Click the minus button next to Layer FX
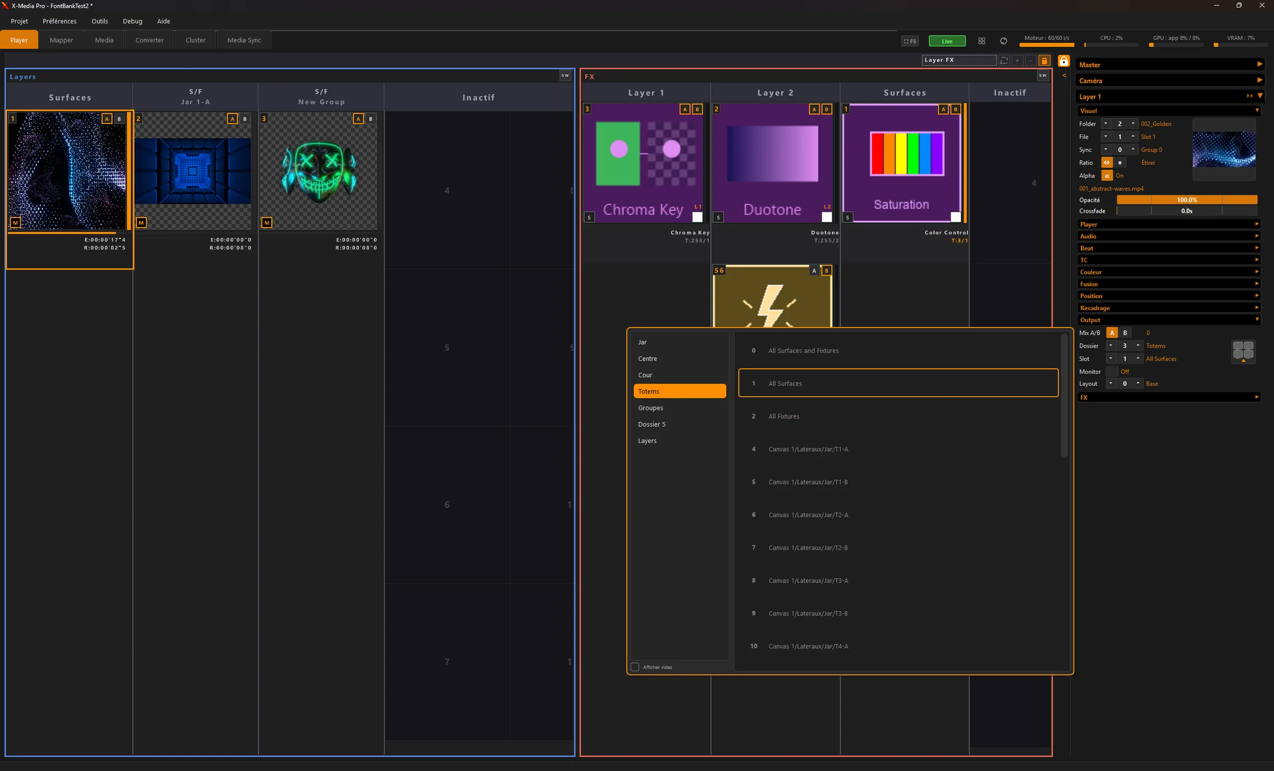 coord(1030,60)
